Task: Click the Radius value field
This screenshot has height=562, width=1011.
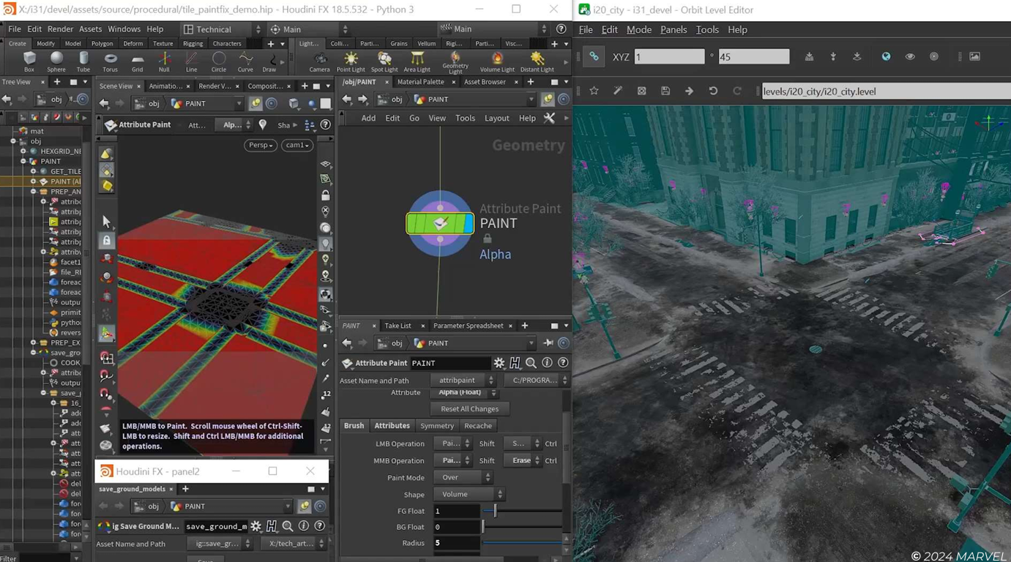Action: (x=456, y=543)
